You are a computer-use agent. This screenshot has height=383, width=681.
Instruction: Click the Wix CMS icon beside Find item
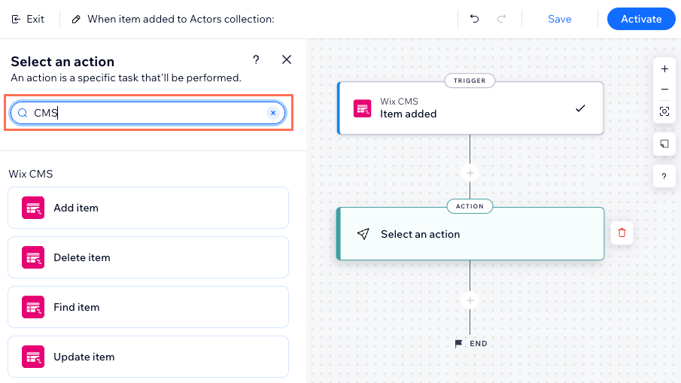(33, 307)
